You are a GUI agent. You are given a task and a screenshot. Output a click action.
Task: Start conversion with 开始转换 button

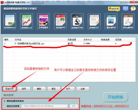(x=116, y=97)
